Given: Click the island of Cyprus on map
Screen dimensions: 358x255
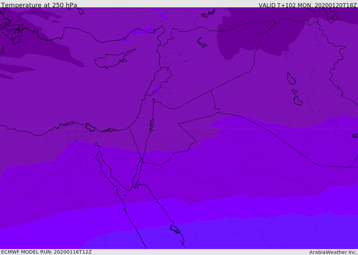Looking at the screenshot, I should tap(112, 59).
